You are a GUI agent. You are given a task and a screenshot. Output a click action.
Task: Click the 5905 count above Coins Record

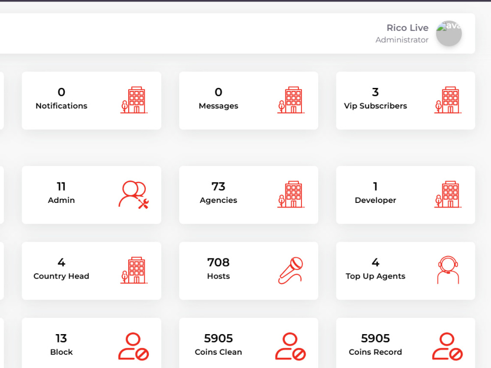click(x=376, y=338)
